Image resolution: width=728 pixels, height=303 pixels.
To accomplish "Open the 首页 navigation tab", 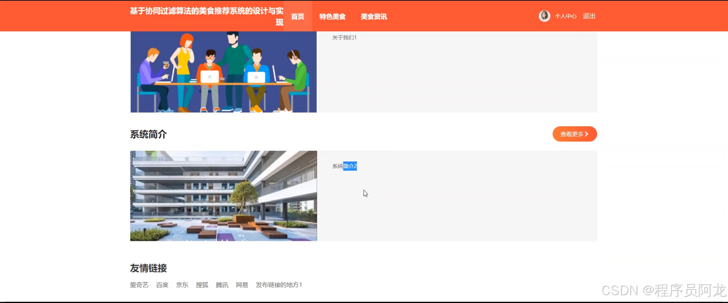I will [298, 16].
